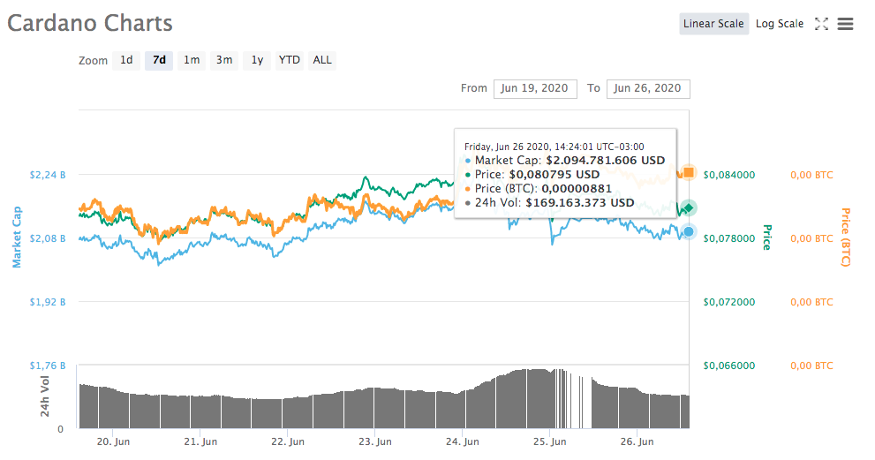The image size is (875, 460).
Task: Click the $1,76 B axis label
Action: pos(48,366)
